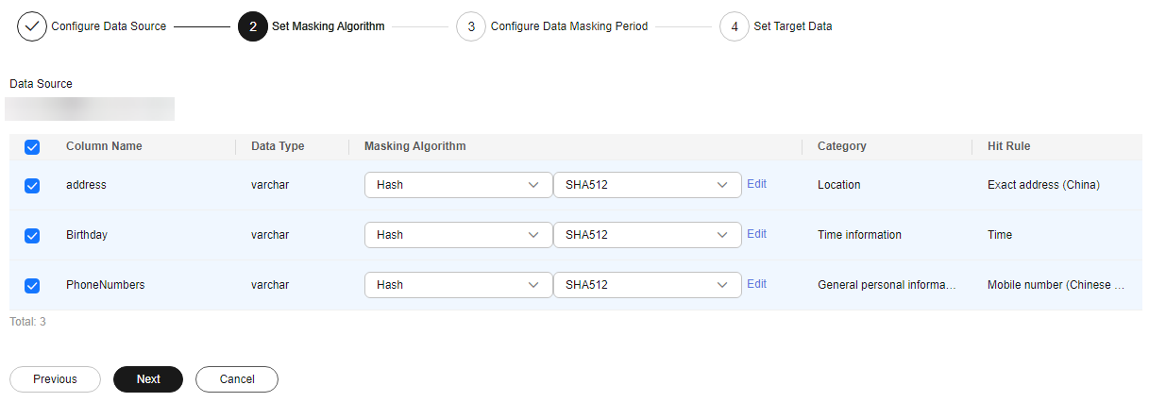Viewport: 1166px width, 402px height.
Task: Click the completed Configure Data Source checkmark icon
Action: [32, 26]
